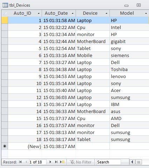The height and width of the screenshot is (168, 149).
Task: Click the Mobile device cell
Action: tap(93, 55)
